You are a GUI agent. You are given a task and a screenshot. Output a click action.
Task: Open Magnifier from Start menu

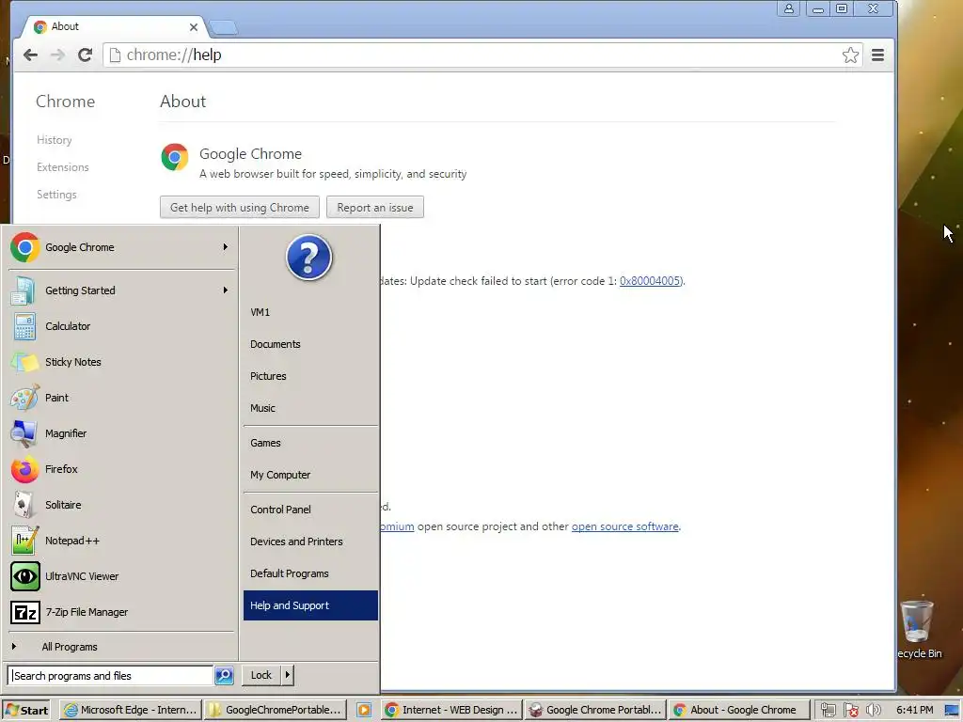[x=119, y=433]
